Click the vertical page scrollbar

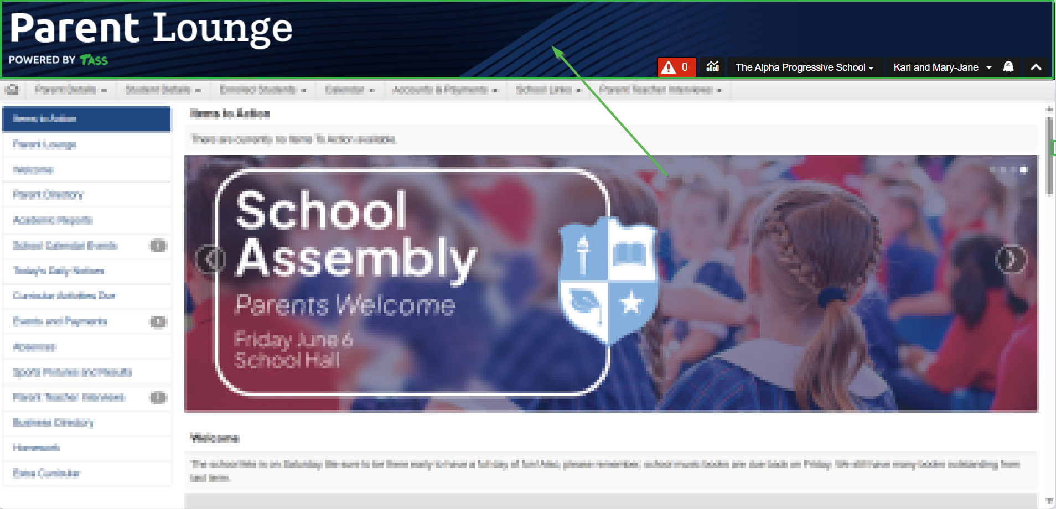pyautogui.click(x=1049, y=306)
